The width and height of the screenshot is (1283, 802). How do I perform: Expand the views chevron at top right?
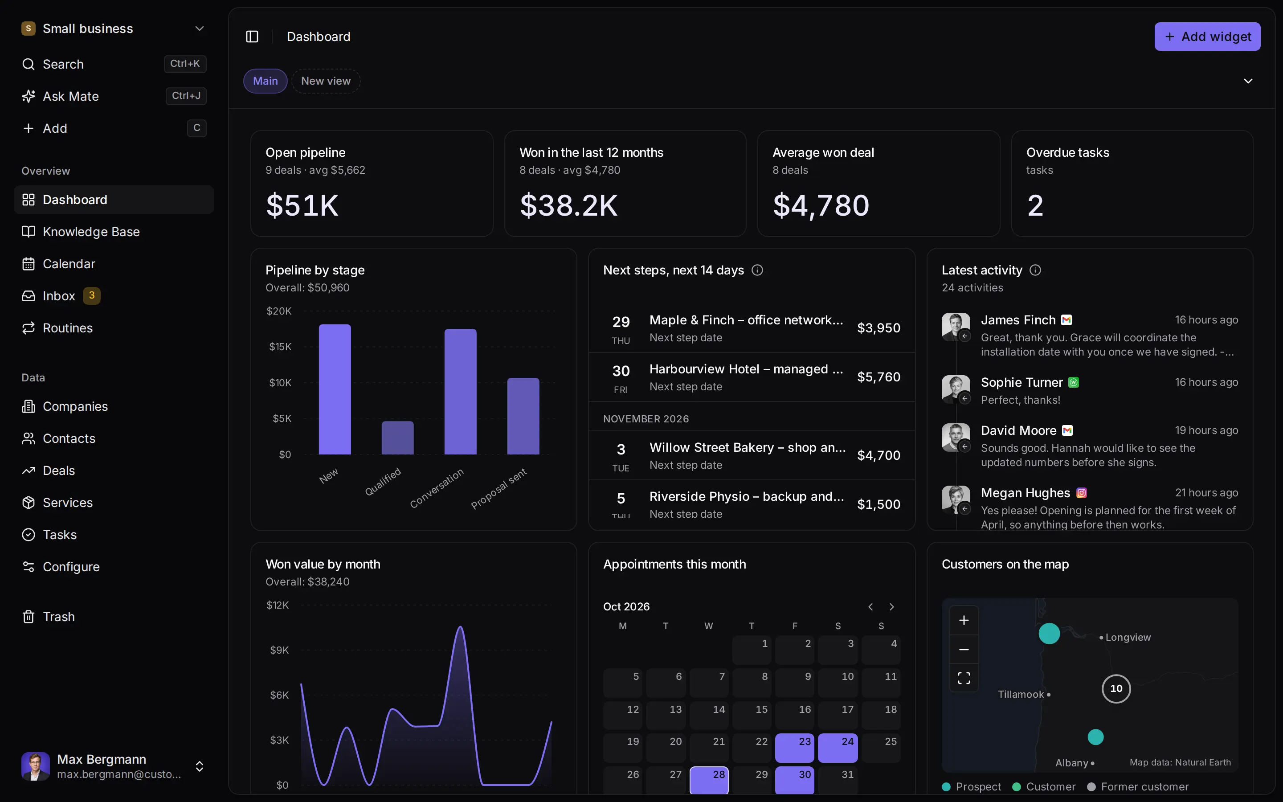pyautogui.click(x=1248, y=81)
